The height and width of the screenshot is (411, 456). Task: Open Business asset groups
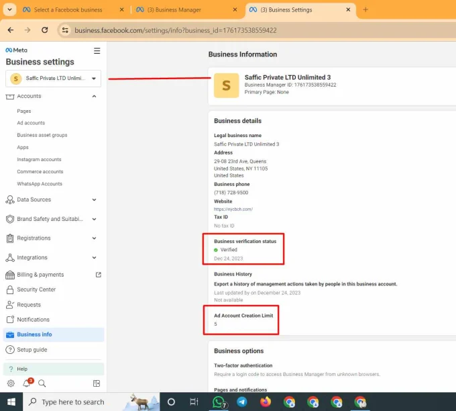pos(42,135)
